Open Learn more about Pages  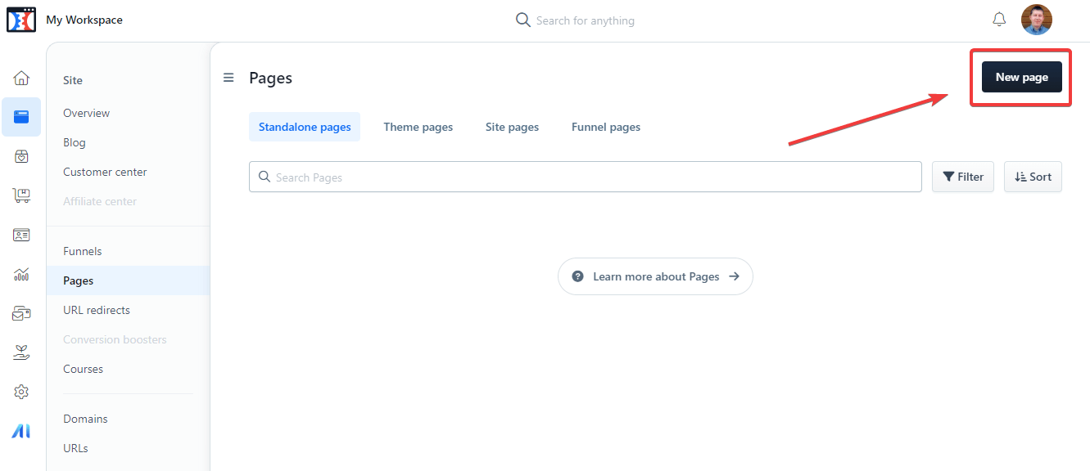pos(655,276)
